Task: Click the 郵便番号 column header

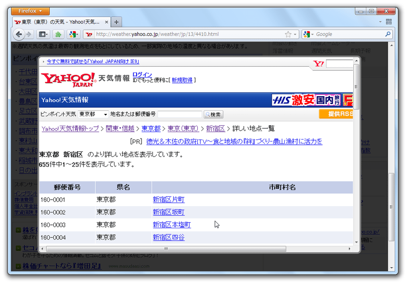Action: tap(67, 187)
